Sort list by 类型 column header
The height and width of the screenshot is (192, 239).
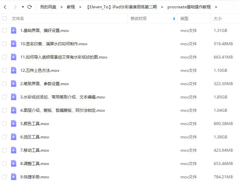click(184, 19)
